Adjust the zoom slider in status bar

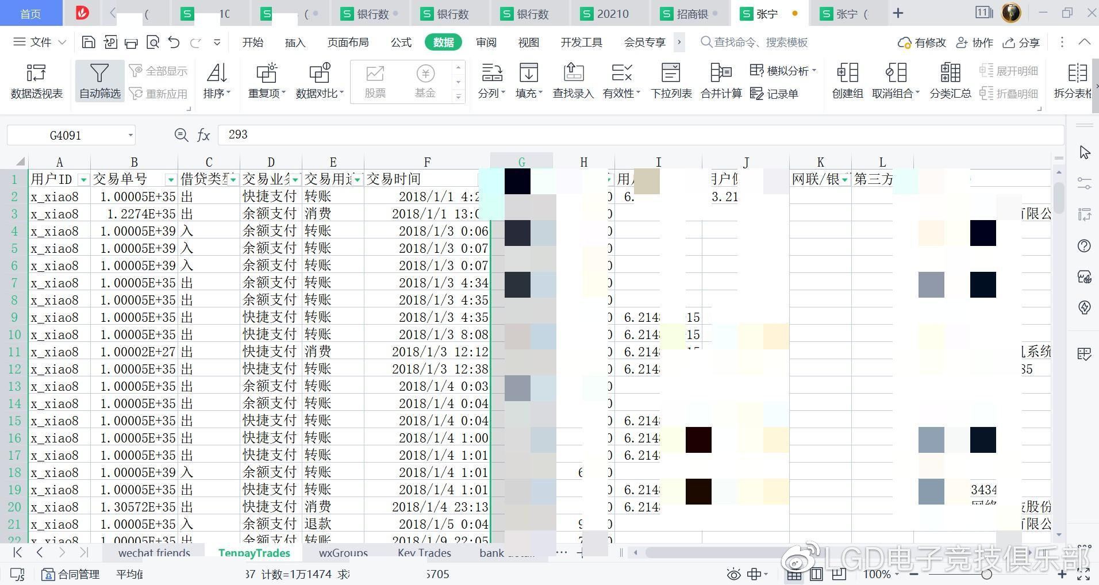click(986, 574)
